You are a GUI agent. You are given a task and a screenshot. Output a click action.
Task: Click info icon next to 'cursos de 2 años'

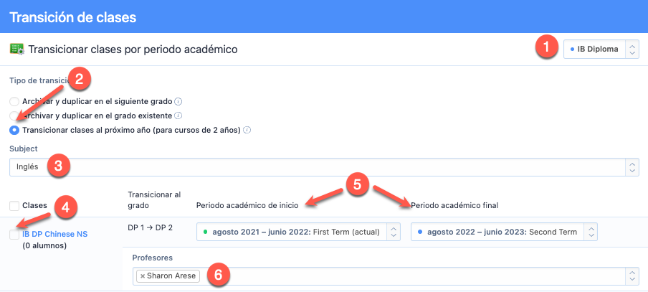247,130
